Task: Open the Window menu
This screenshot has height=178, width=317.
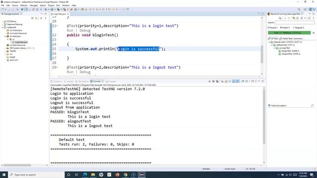Action: 66,5
